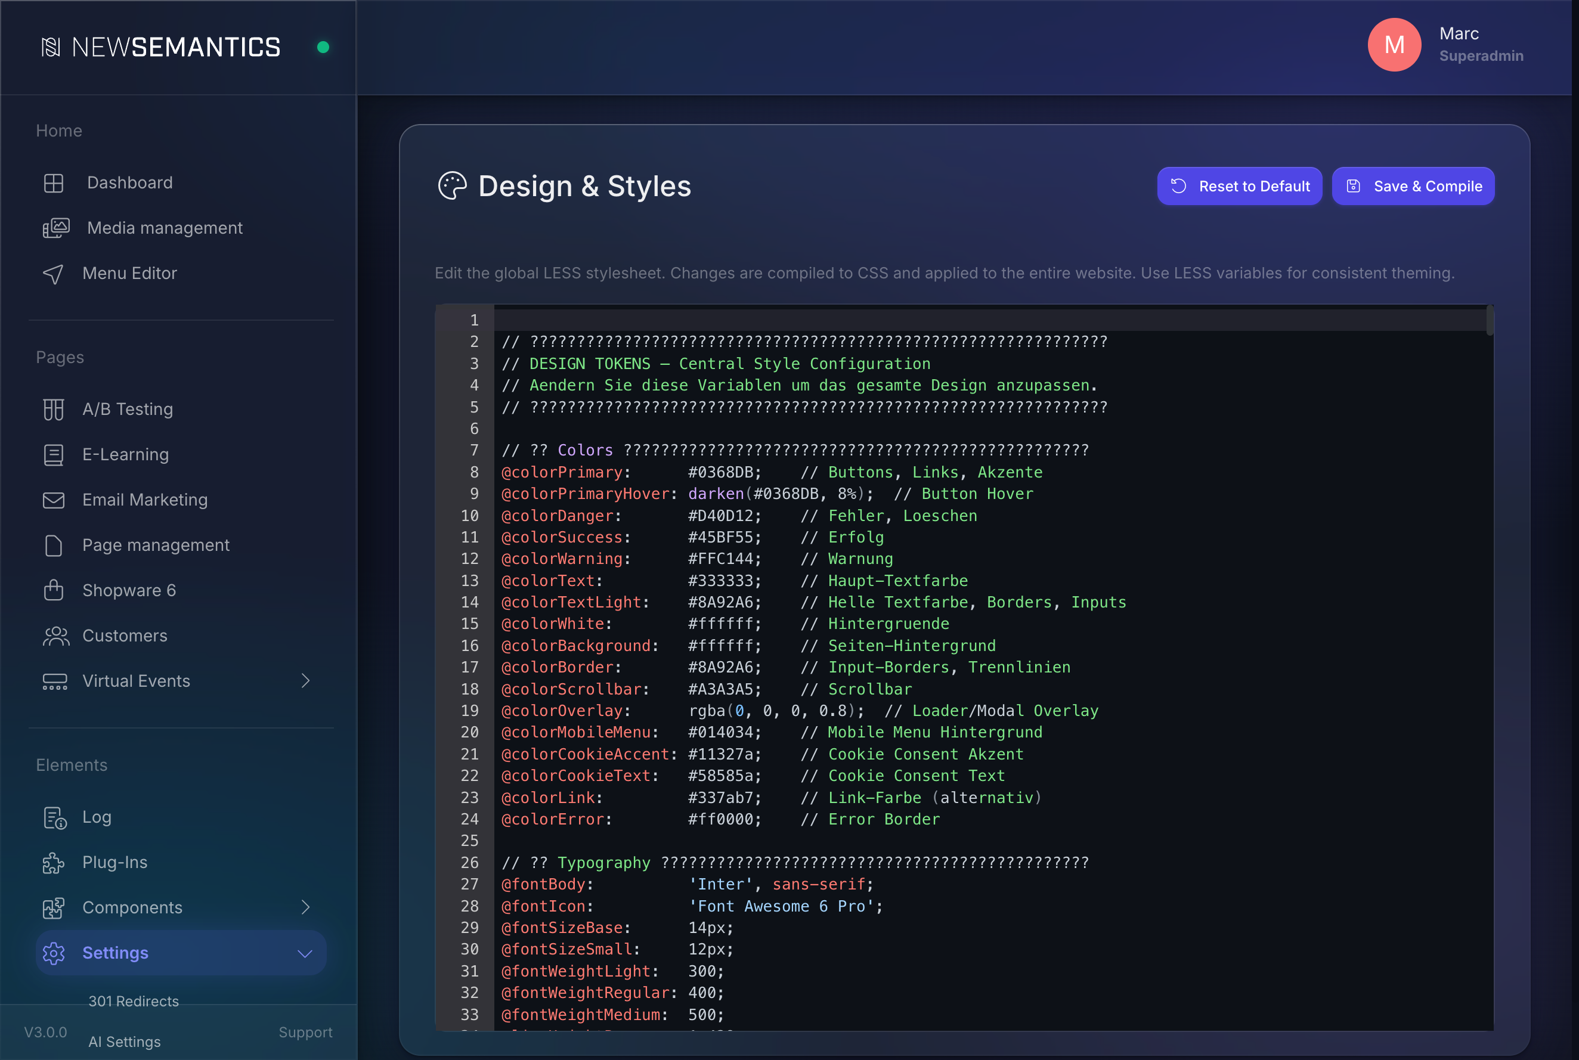Click the green status dot indicator
The image size is (1579, 1060).
click(323, 47)
